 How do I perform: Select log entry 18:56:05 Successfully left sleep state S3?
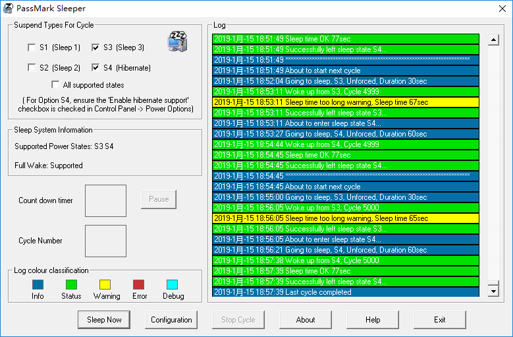(x=346, y=229)
